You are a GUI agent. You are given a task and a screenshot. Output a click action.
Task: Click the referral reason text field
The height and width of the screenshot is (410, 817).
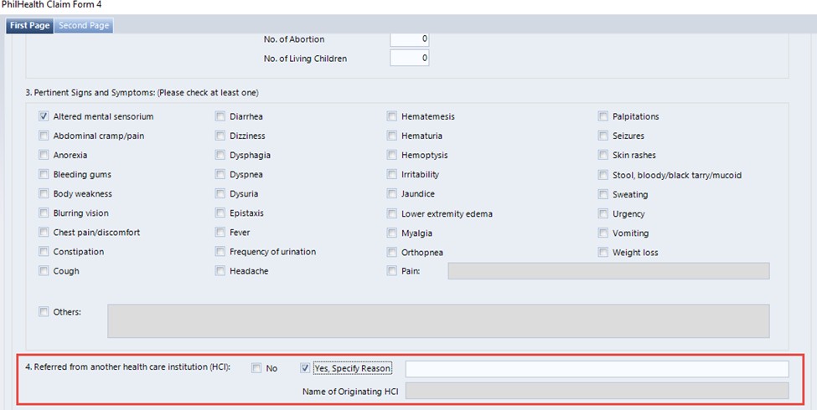[x=597, y=369]
